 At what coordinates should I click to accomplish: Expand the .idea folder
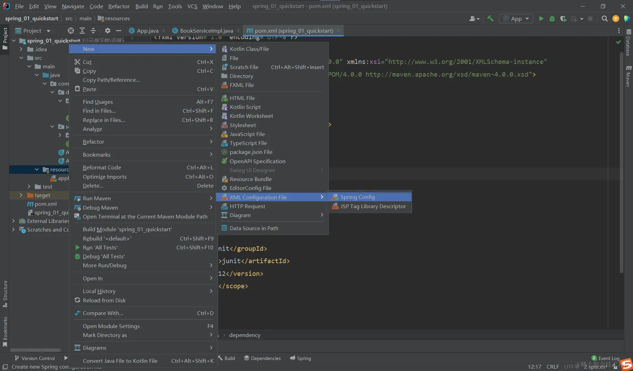(21, 49)
